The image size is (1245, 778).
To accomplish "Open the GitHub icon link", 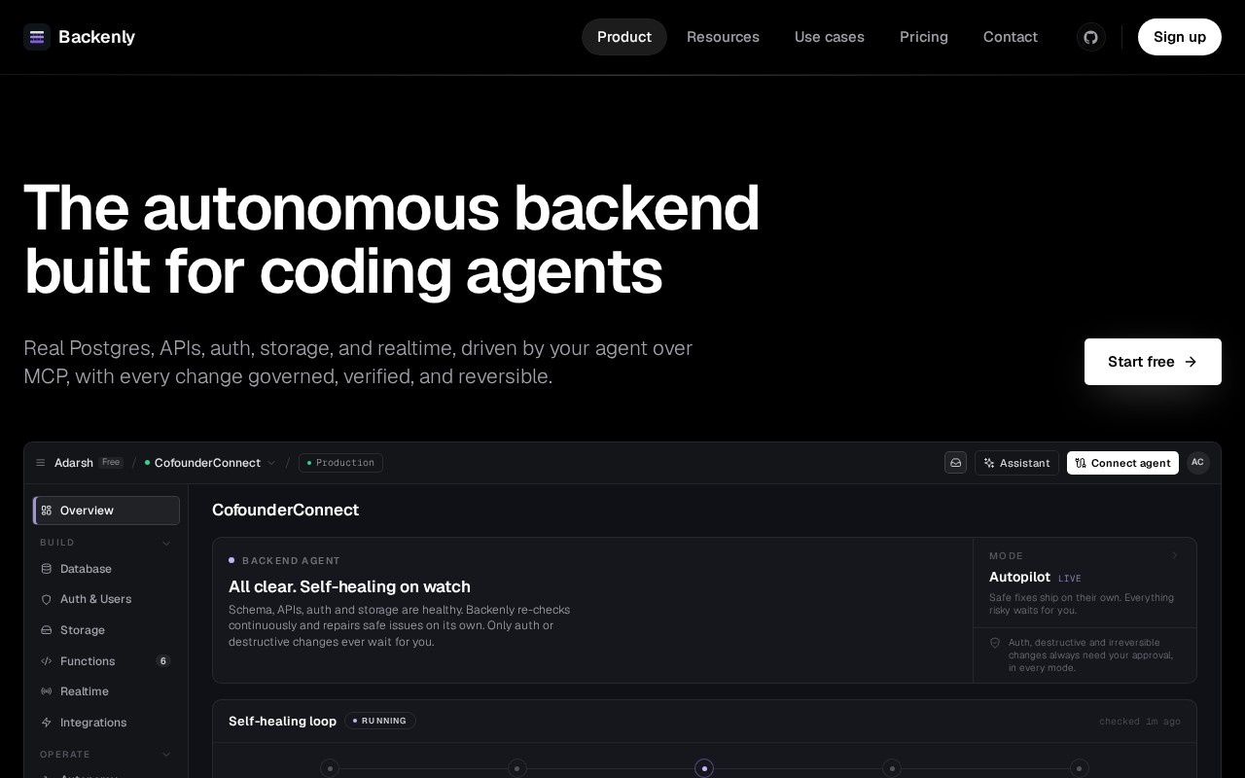I will point(1091,37).
